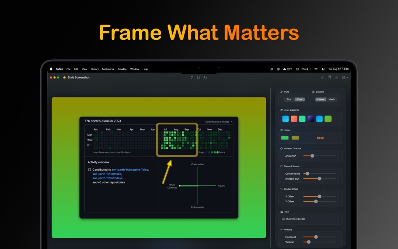Pick the dark purple gradient preset
Image resolution: width=398 pixels, height=249 pixels.
[x=311, y=119]
